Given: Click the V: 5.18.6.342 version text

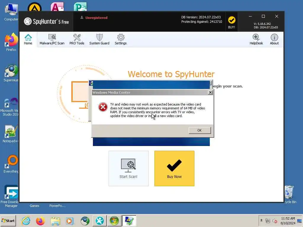Looking at the screenshot, I should 262,24.
